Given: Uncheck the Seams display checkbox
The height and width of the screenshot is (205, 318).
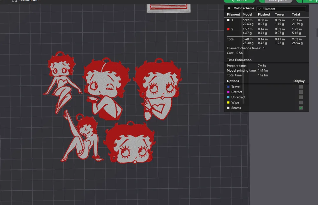Looking at the screenshot, I should point(301,108).
